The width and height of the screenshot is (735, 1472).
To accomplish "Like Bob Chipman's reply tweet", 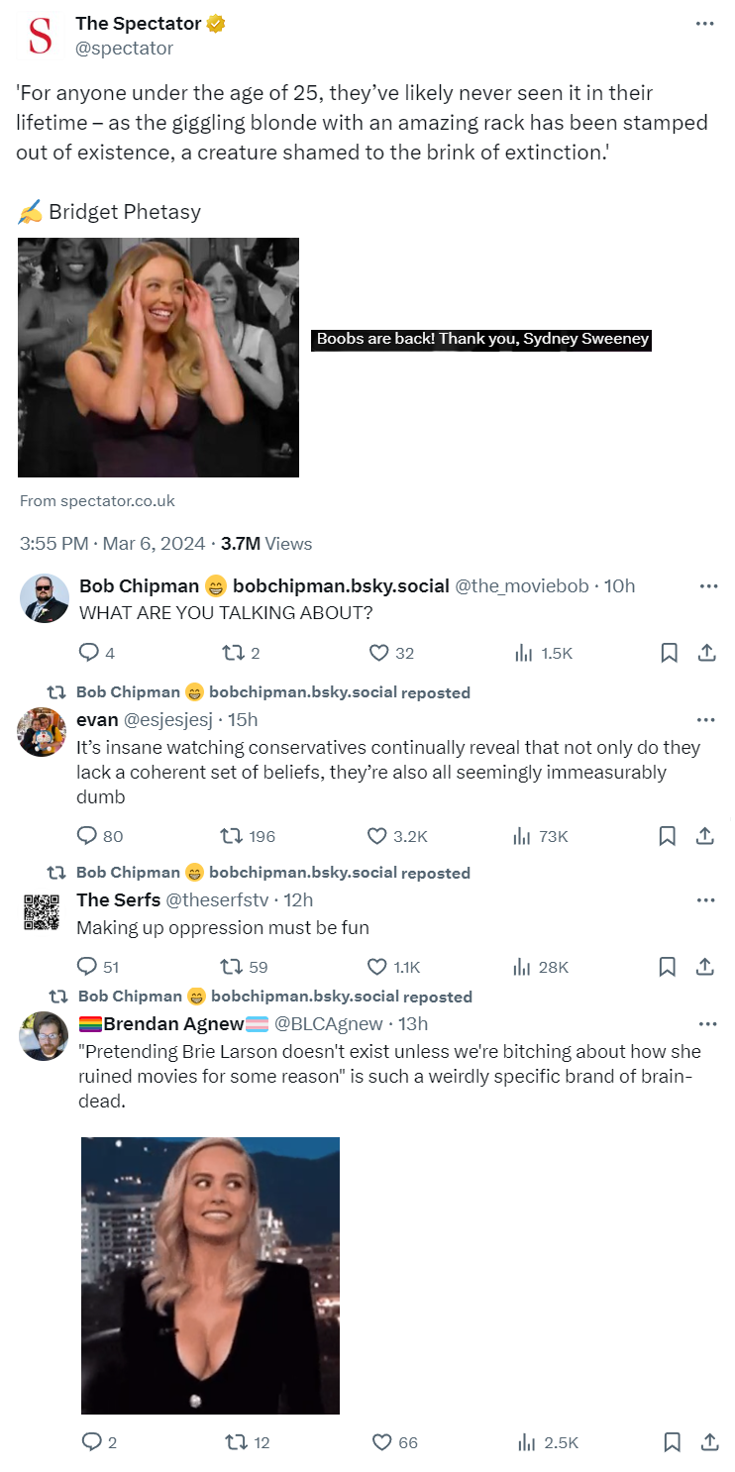I will pyautogui.click(x=377, y=653).
